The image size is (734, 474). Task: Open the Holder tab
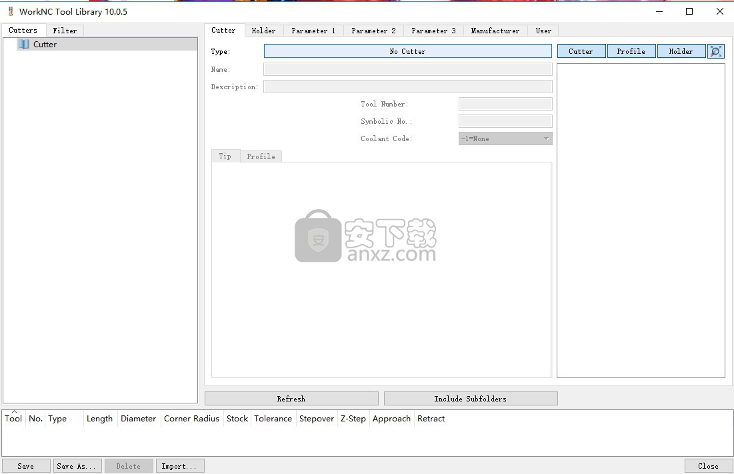[x=263, y=31]
